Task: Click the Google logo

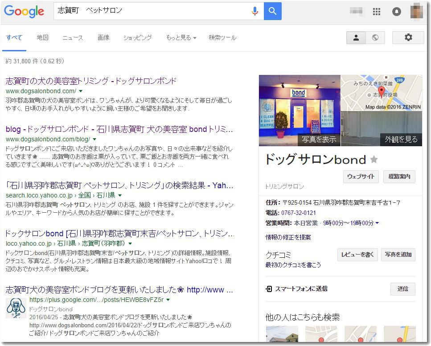Action: [24, 11]
